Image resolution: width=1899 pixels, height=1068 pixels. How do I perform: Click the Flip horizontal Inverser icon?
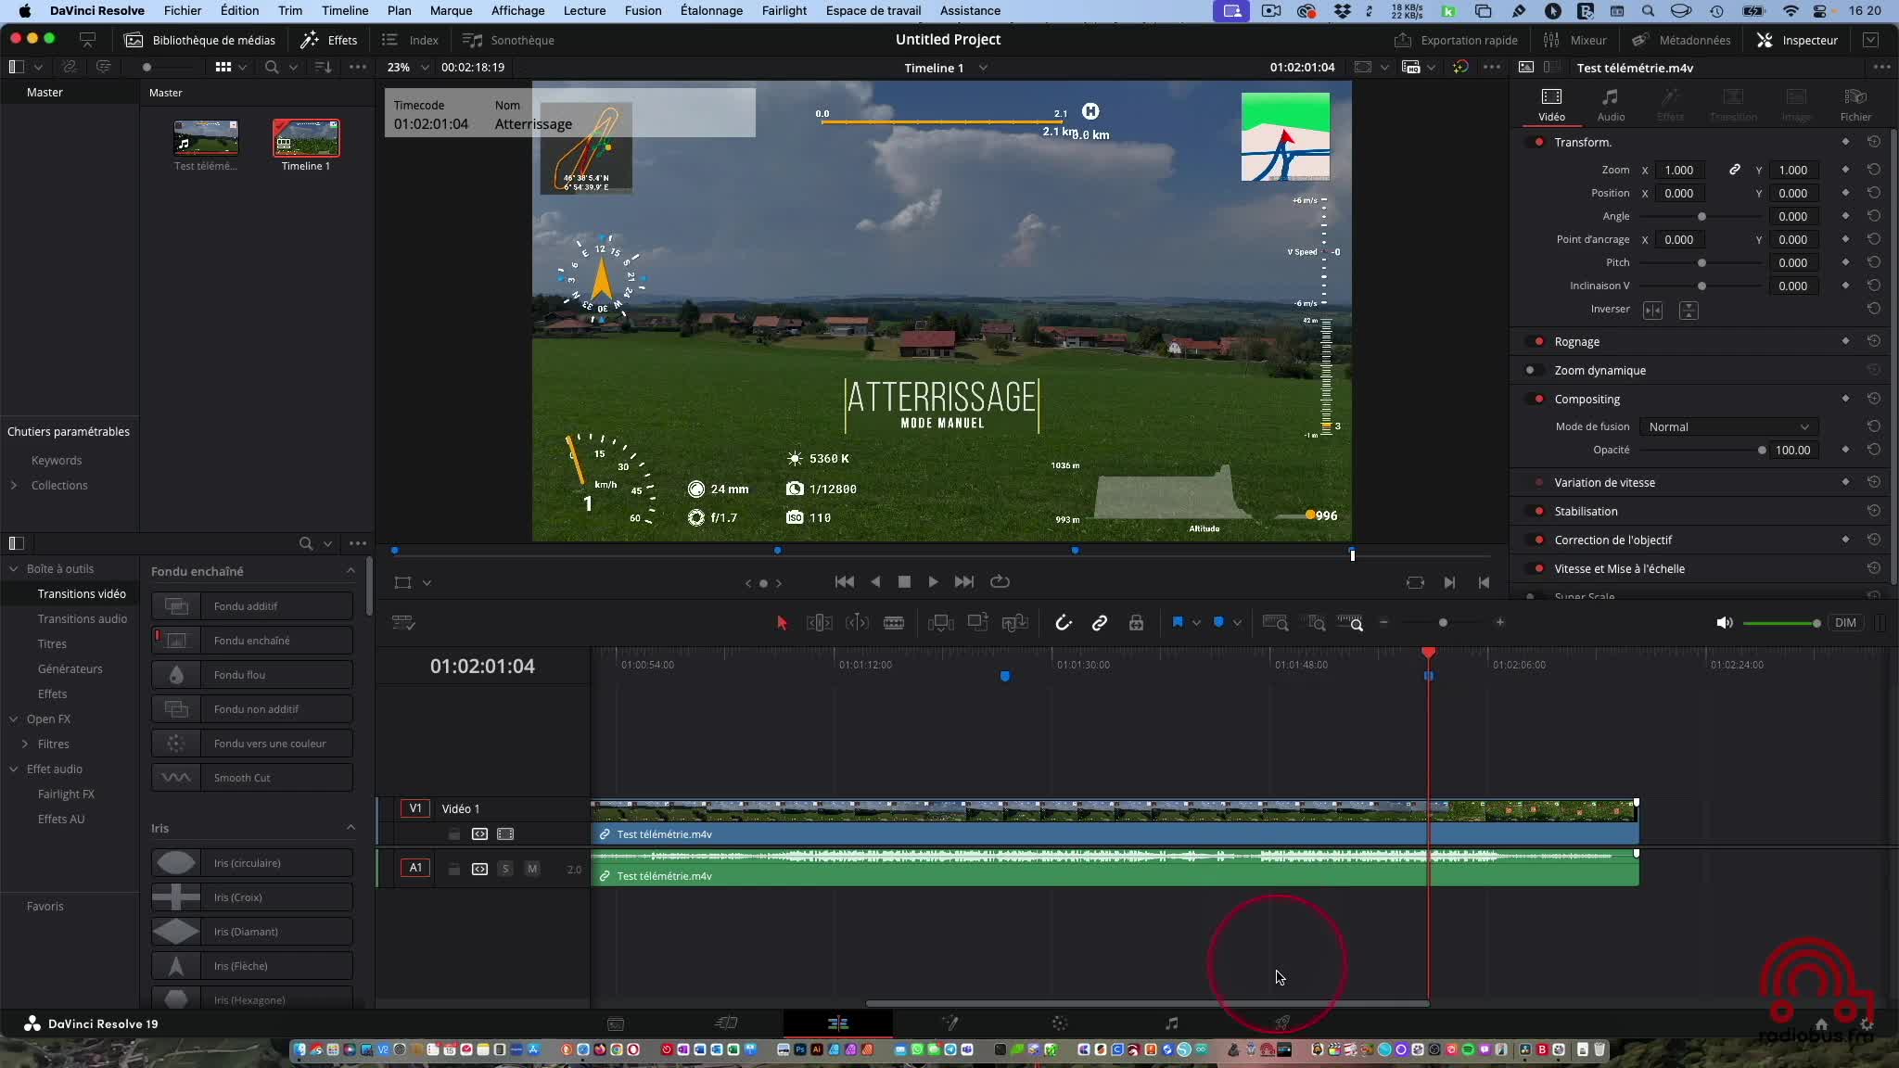pos(1652,311)
